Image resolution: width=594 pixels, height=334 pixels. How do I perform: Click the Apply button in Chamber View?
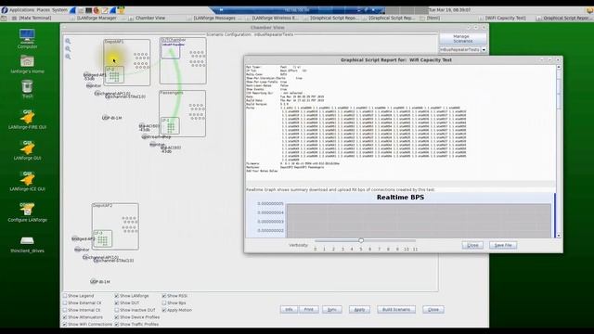tap(359, 309)
